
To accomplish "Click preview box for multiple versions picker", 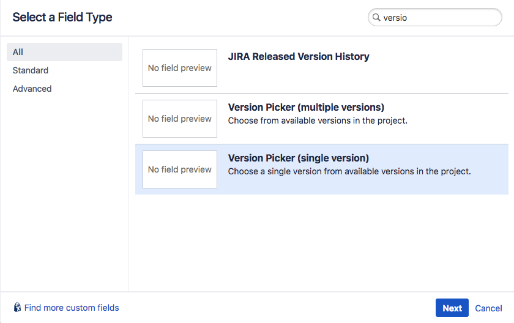I will tap(180, 119).
